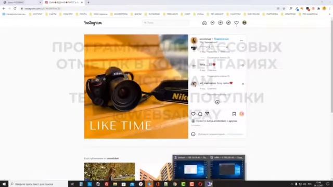Open katya.amsterdam liker profile link
The image size is (333, 187).
pyautogui.click(x=216, y=121)
